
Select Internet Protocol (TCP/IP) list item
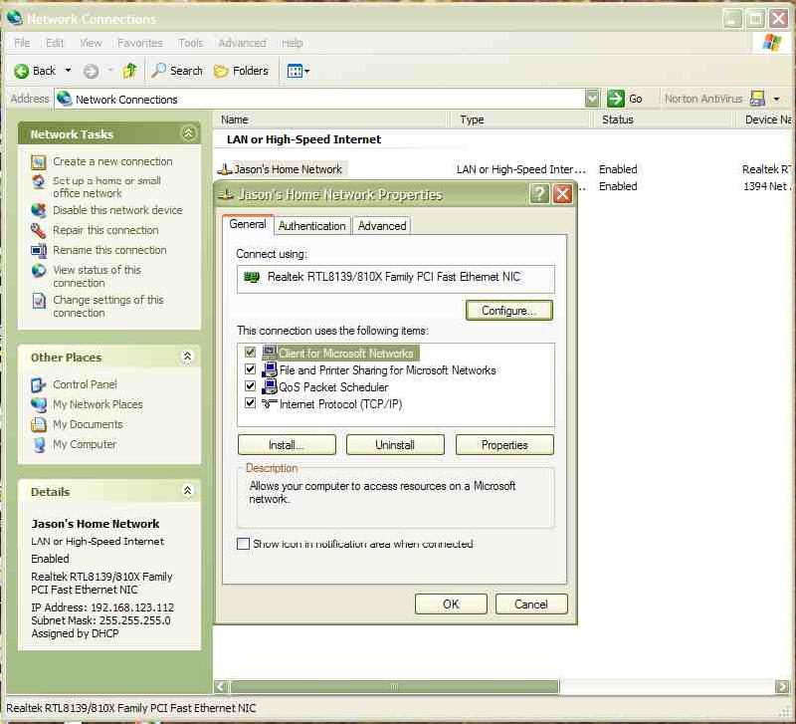point(340,404)
